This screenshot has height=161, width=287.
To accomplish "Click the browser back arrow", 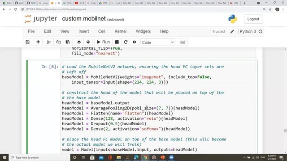I will 4,9.
